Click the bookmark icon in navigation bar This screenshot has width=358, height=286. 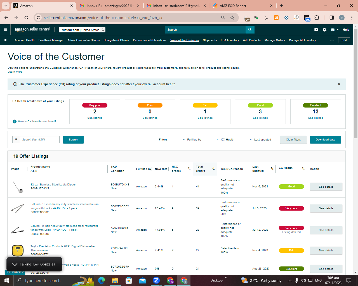pyautogui.click(x=5, y=40)
